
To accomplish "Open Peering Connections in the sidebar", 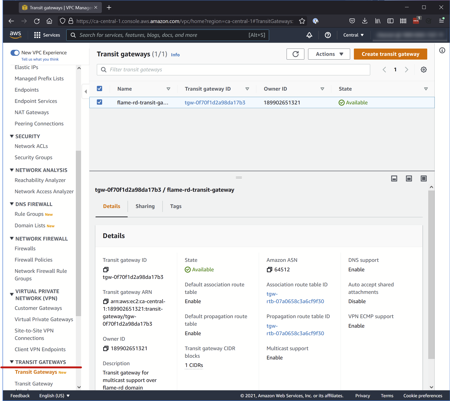I will 39,124.
